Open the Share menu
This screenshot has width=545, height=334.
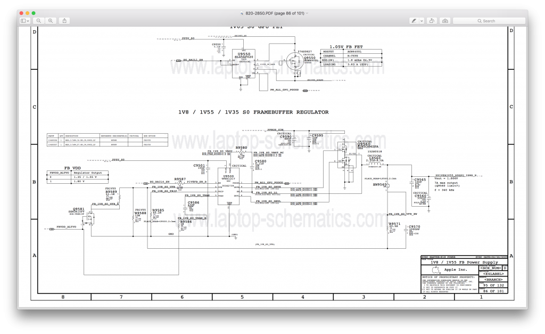(x=64, y=21)
